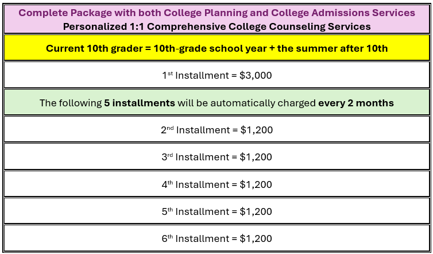Click the yellow Current 10th grader row
This screenshot has width=433, height=254.
(216, 48)
